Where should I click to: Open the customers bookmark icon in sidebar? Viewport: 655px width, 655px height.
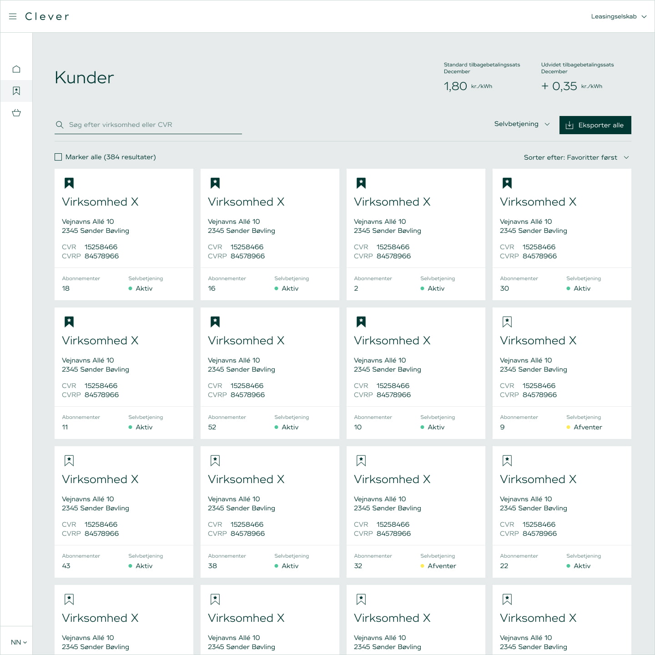point(16,91)
